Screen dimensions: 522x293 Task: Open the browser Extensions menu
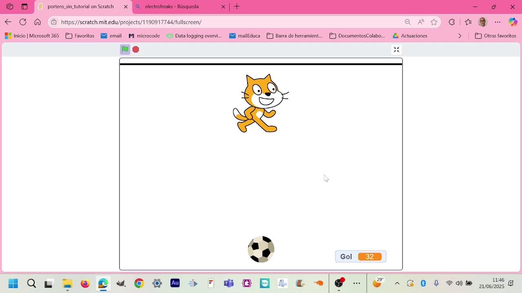(452, 22)
